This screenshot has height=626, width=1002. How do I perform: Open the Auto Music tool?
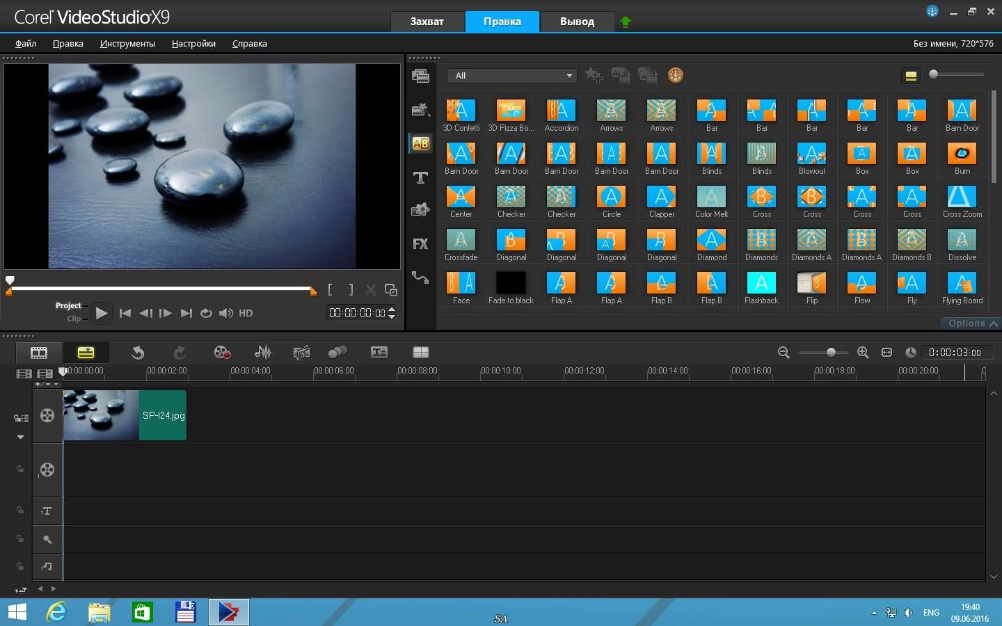(x=301, y=353)
